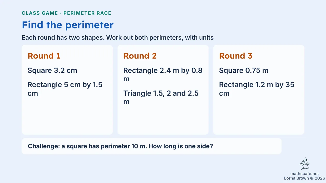The width and height of the screenshot is (326, 183).
Task: Select the Square 3.2 cm item
Action: pyautogui.click(x=52, y=70)
